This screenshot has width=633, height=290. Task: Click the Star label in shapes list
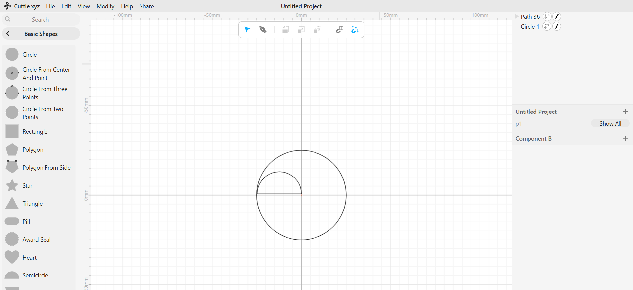point(27,186)
